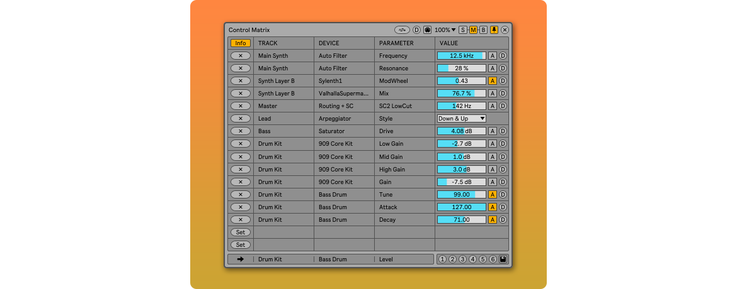
Task: Recall preset slot 3
Action: click(x=462, y=259)
